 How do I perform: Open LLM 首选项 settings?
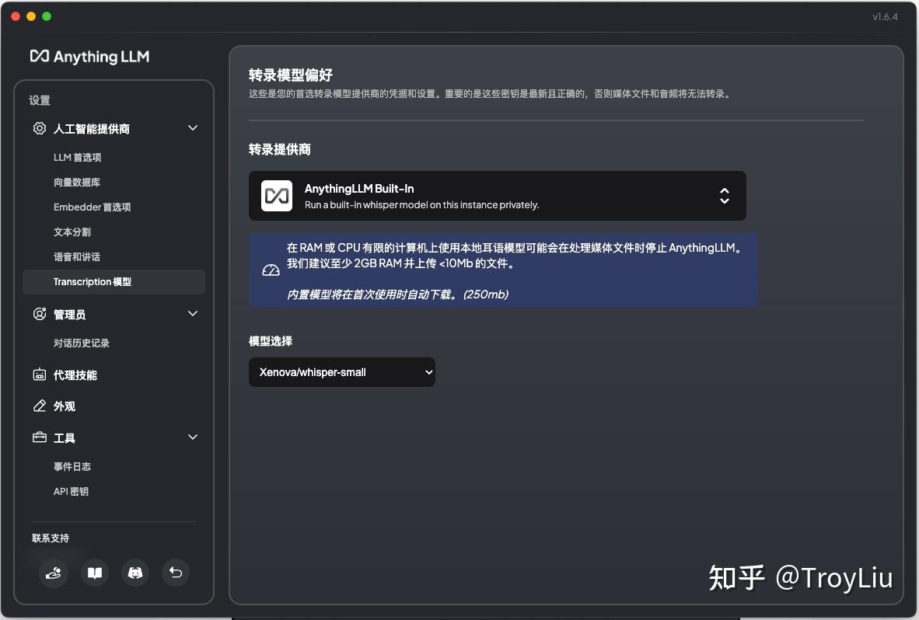(x=78, y=158)
